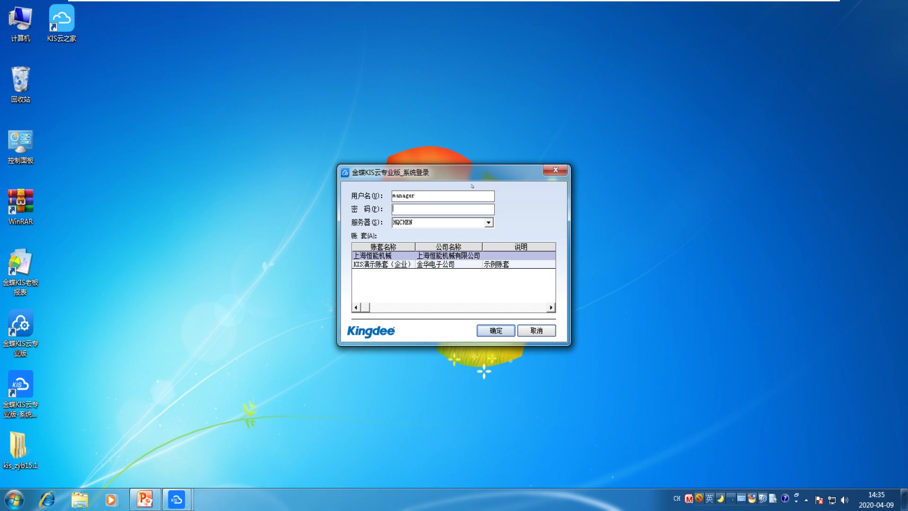Click the KIS app taskbar button

(x=176, y=500)
